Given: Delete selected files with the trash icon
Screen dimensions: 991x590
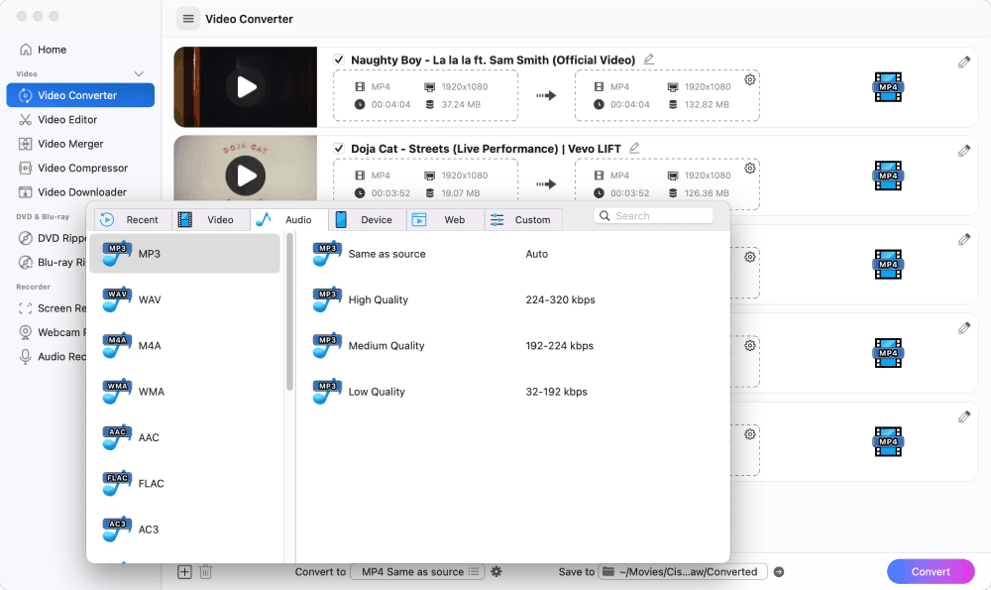Looking at the screenshot, I should point(205,572).
